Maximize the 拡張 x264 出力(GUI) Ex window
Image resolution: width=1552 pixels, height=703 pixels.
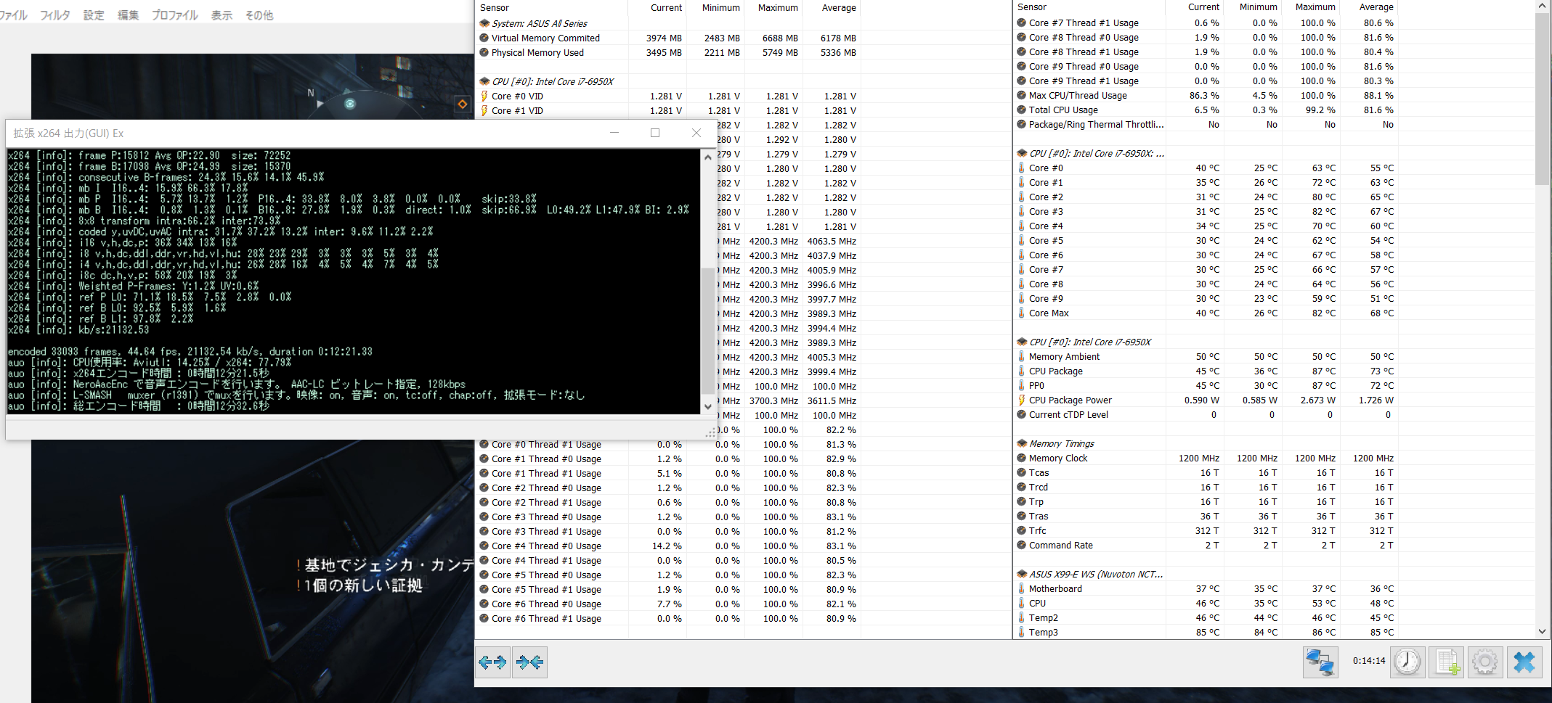[x=655, y=133]
